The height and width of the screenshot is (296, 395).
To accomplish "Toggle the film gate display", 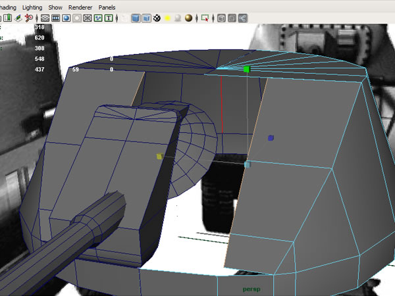I will point(55,18).
